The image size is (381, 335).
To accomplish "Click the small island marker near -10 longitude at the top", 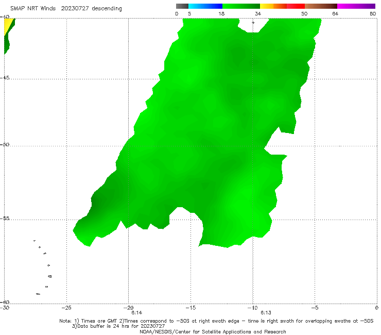I will pyautogui.click(x=253, y=23).
